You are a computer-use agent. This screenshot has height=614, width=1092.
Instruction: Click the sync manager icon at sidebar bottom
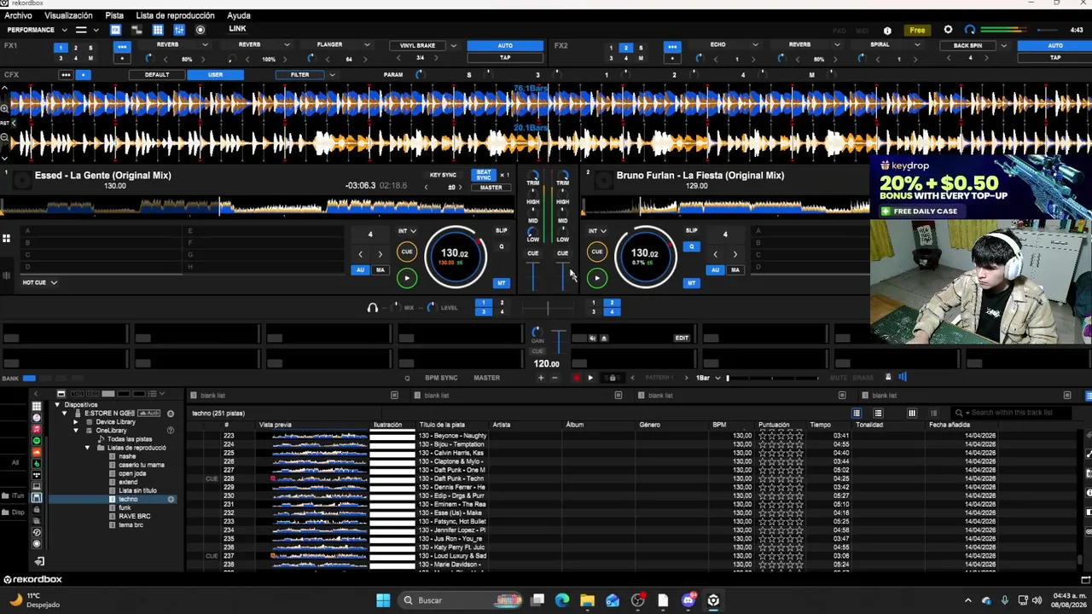click(39, 561)
